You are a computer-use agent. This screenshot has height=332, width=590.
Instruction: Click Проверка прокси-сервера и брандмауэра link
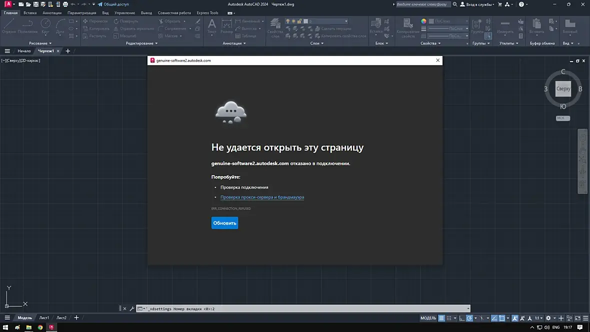pos(262,197)
